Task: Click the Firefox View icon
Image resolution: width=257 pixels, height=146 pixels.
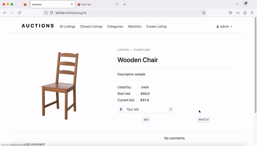Action: click(x=25, y=4)
